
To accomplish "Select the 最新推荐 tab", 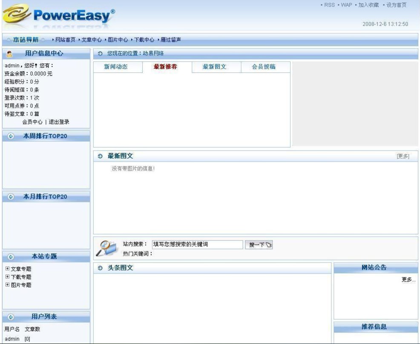I will 165,67.
